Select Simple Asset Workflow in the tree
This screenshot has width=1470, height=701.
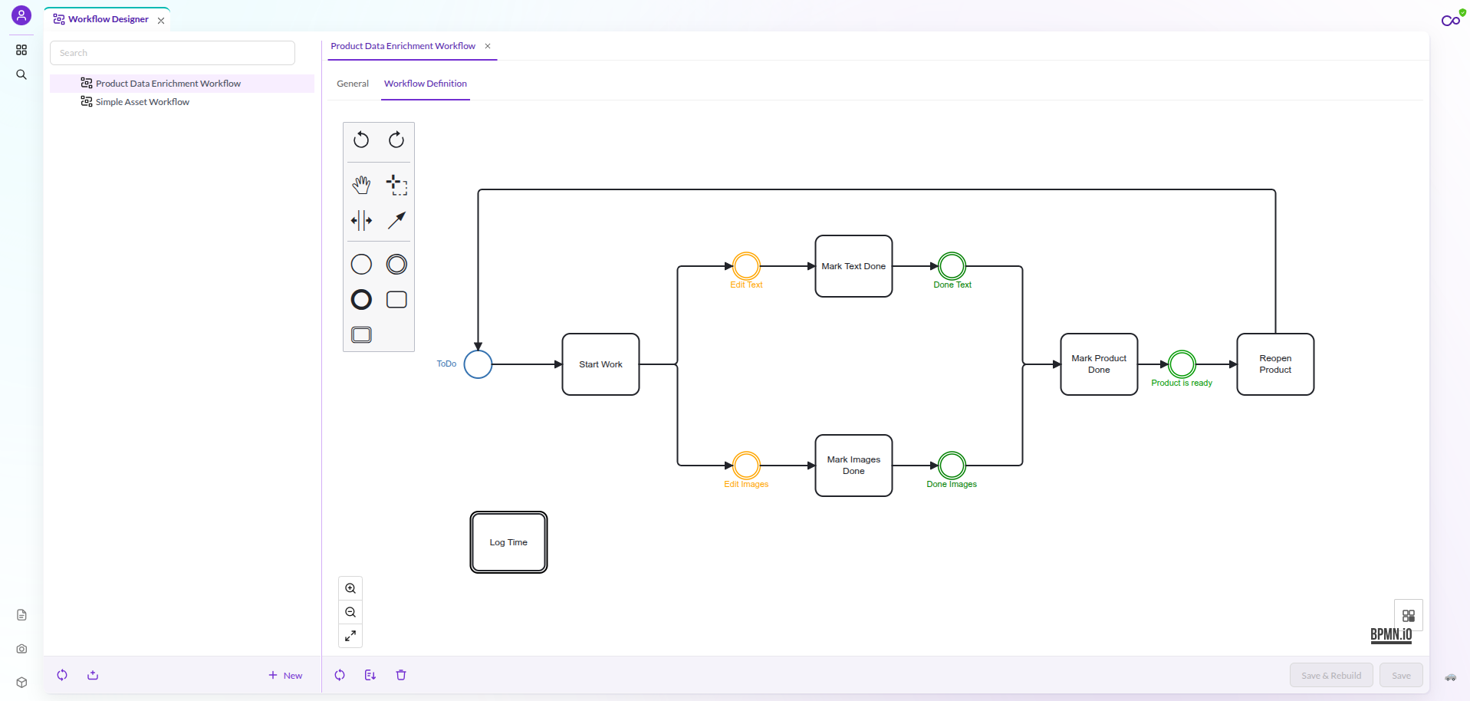pos(183,102)
